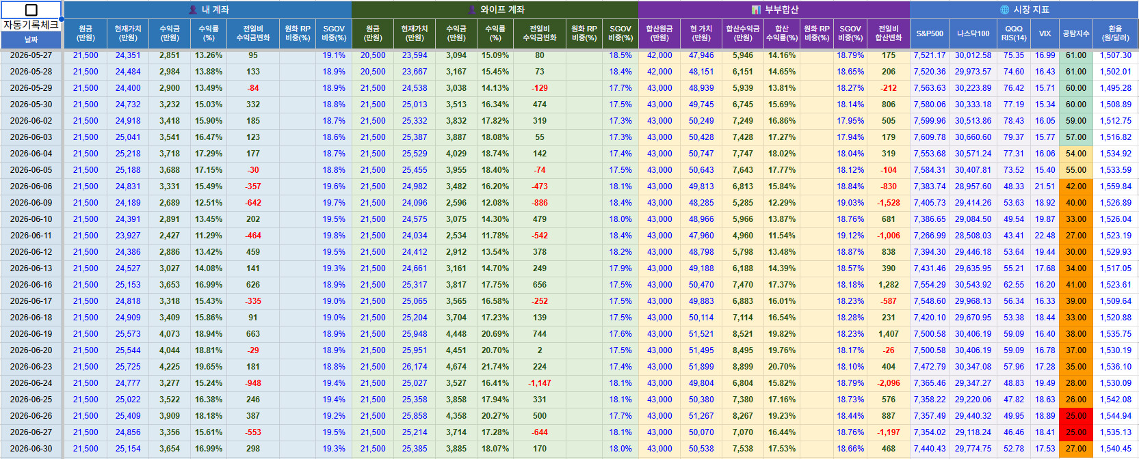Select the red -2,096 combined change cell
Viewport: 1139px width, 459px height.
tap(889, 383)
